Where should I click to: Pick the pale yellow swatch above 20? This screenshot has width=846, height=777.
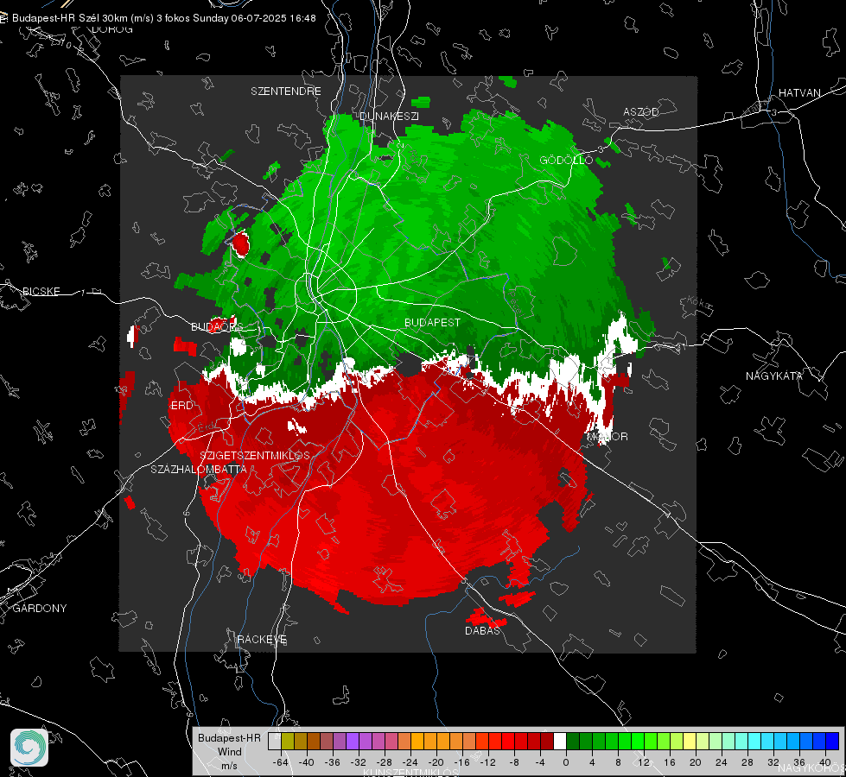690,741
